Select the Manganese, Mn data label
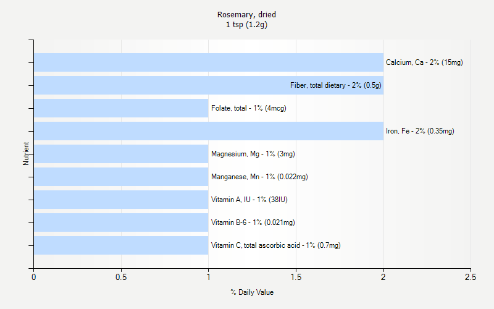 tap(259, 177)
